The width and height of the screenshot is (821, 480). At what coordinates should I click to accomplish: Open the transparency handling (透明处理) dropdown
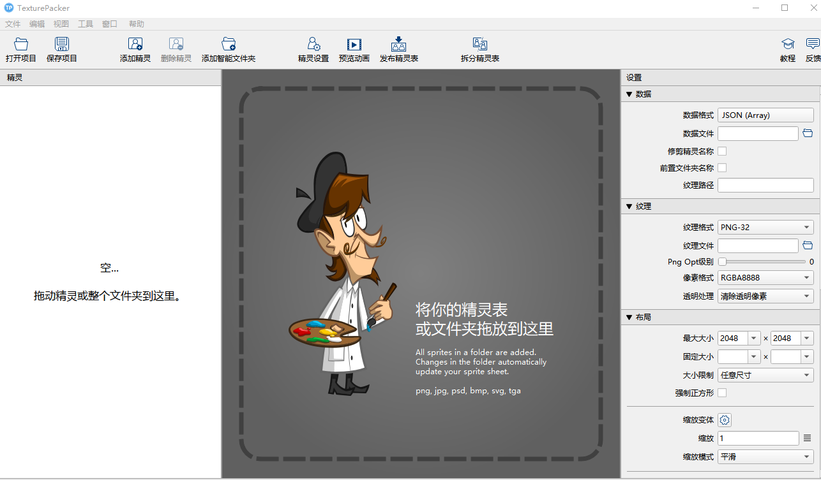click(765, 296)
